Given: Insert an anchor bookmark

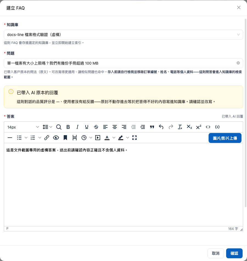Looking at the screenshot, I should (65, 138).
